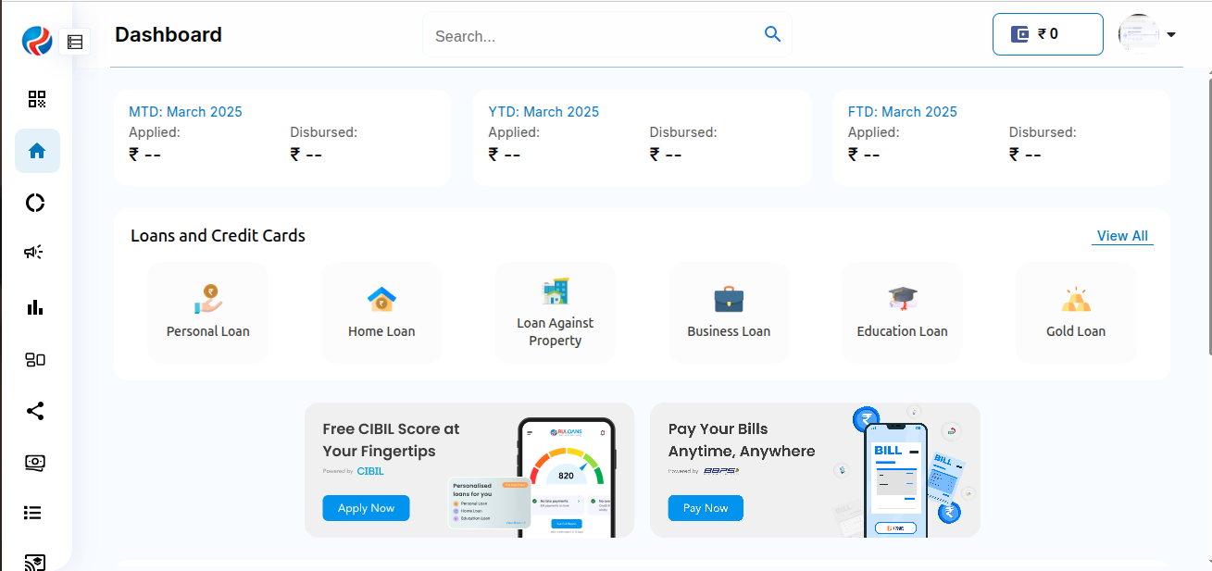Screen dimensions: 1212x571
Task: Toggle the sidebar menu expand button
Action: point(75,42)
